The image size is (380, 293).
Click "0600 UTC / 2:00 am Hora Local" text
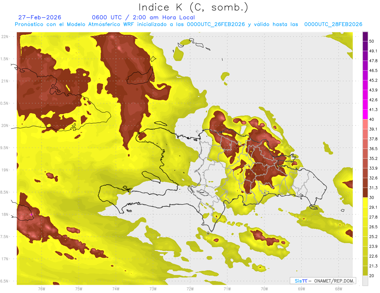click(143, 17)
